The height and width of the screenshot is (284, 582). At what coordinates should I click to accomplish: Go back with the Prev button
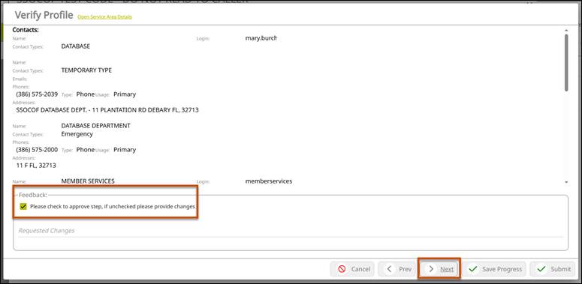[397, 269]
